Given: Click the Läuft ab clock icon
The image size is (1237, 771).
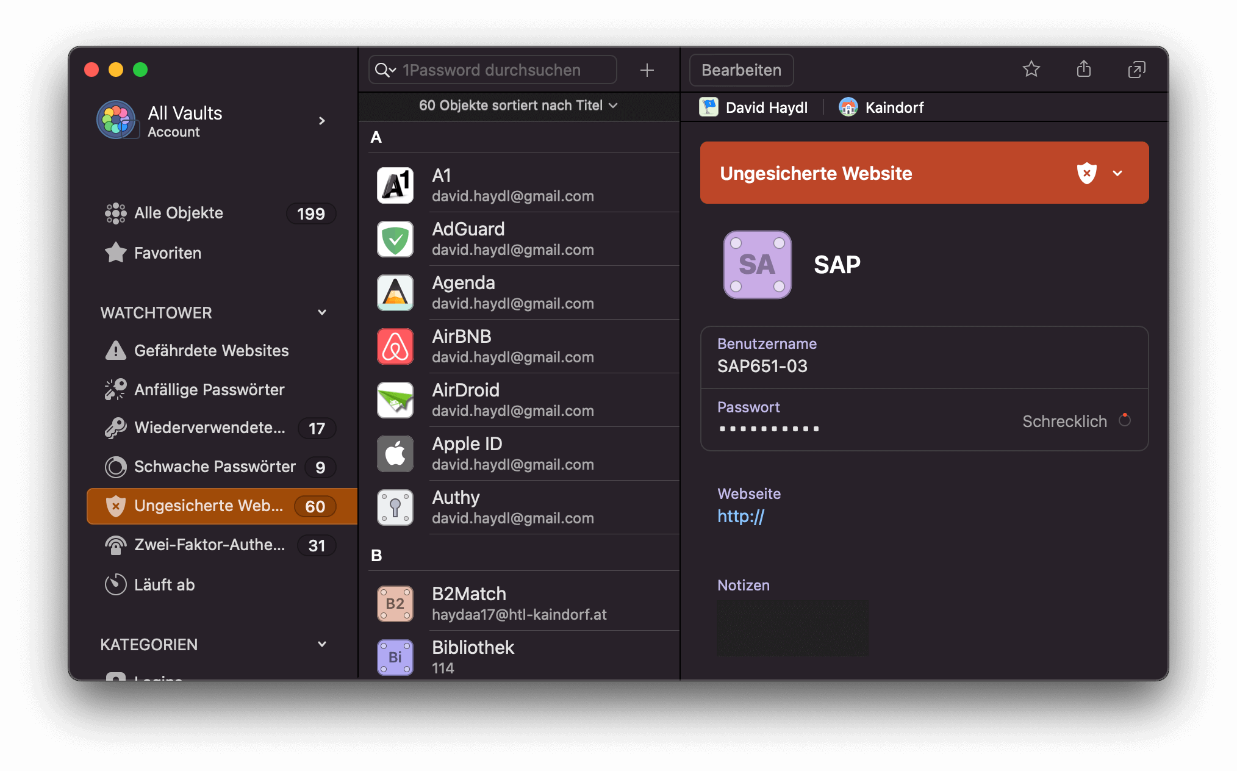Looking at the screenshot, I should (115, 584).
